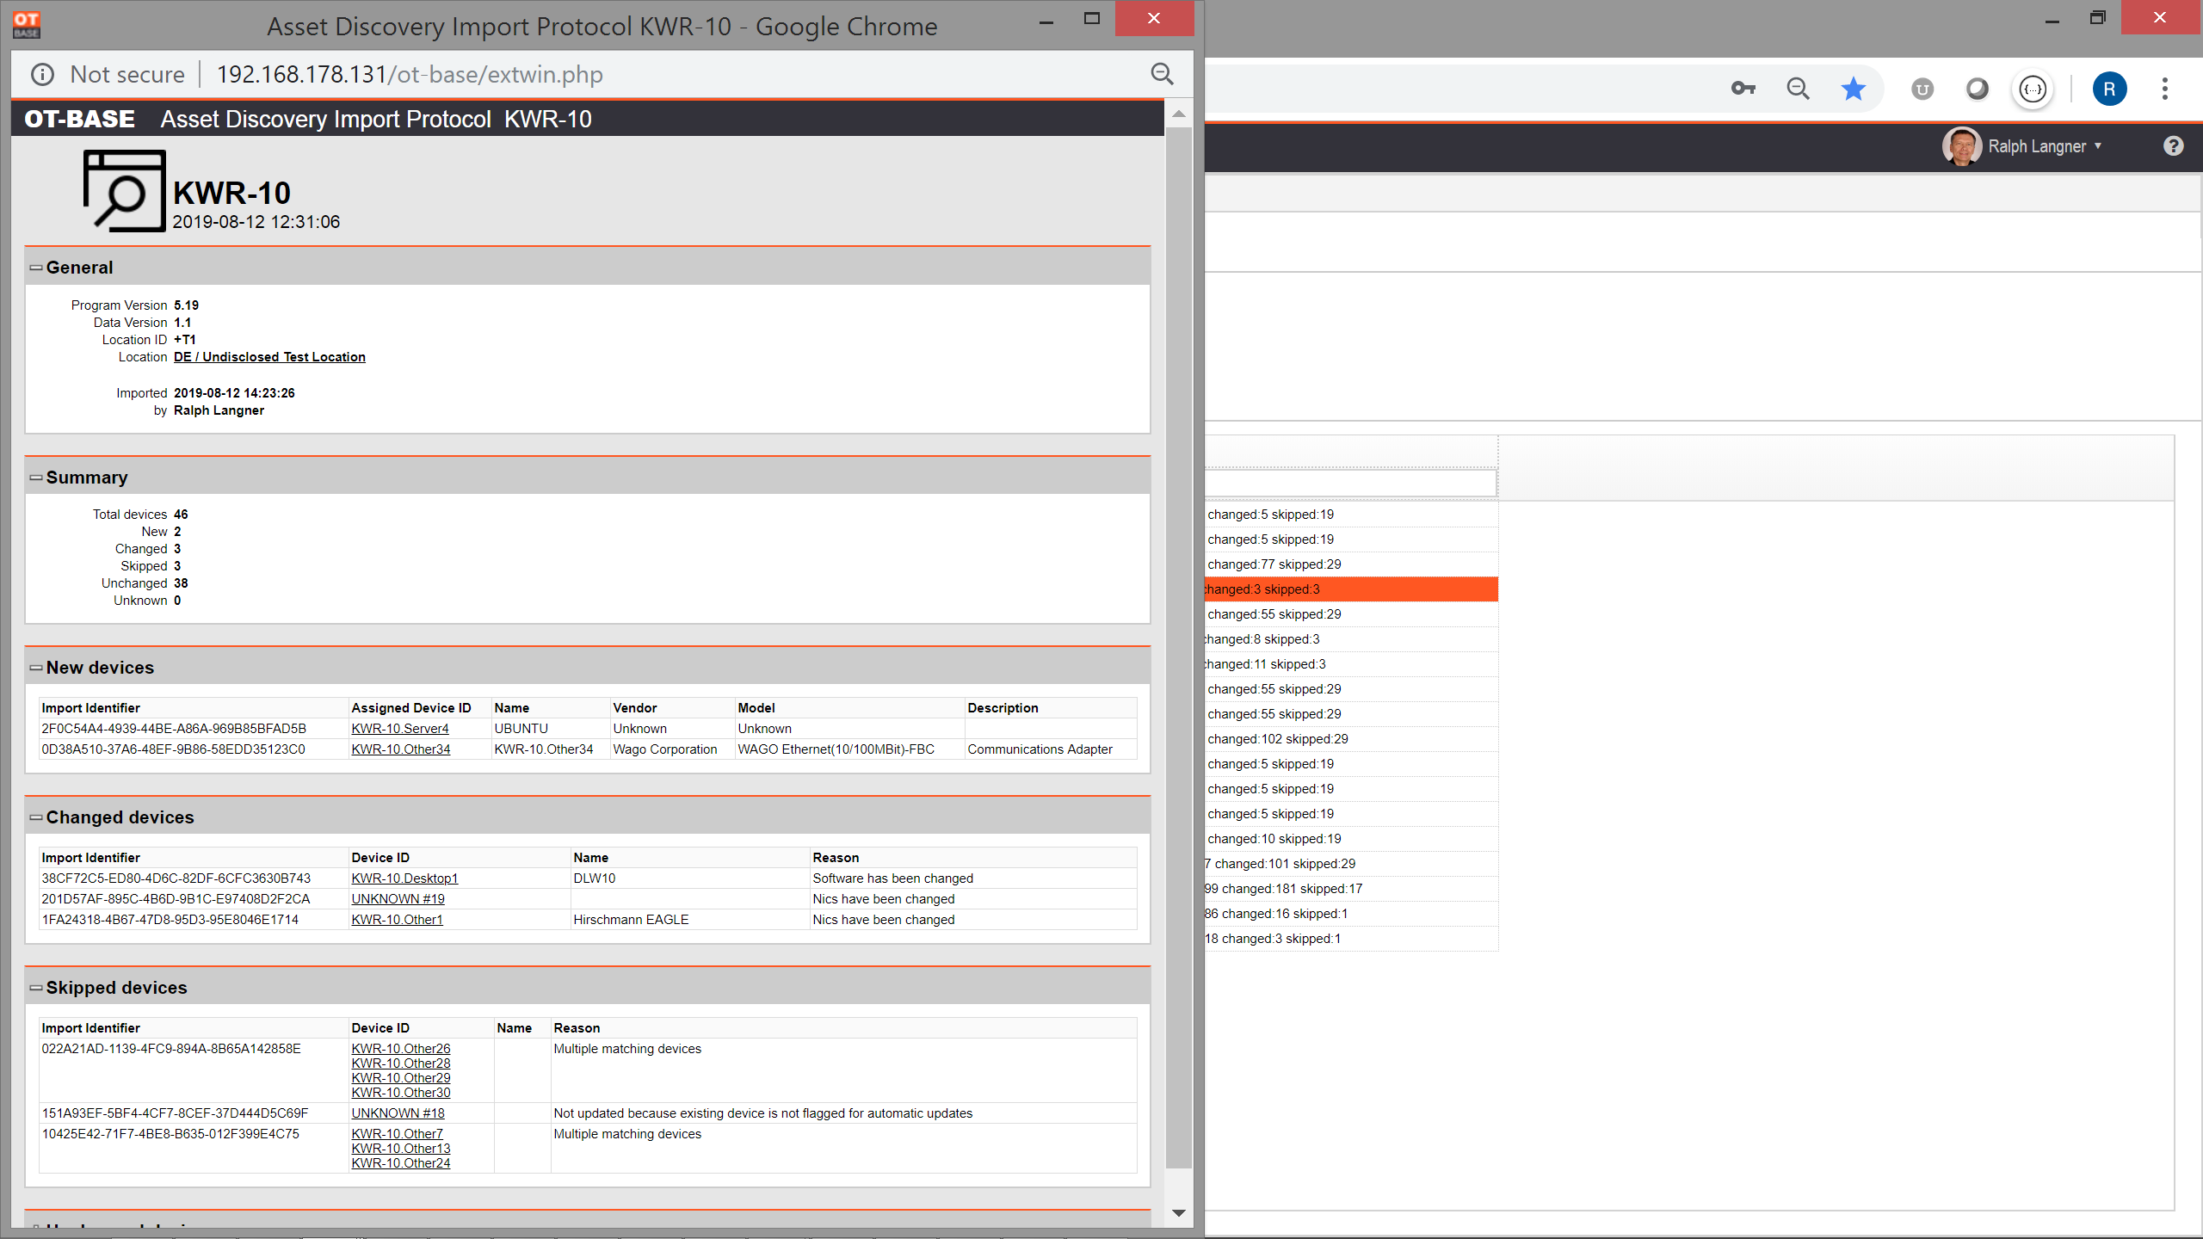The image size is (2203, 1239).
Task: Select the changed:11 skipped:3 row
Action: click(1351, 664)
